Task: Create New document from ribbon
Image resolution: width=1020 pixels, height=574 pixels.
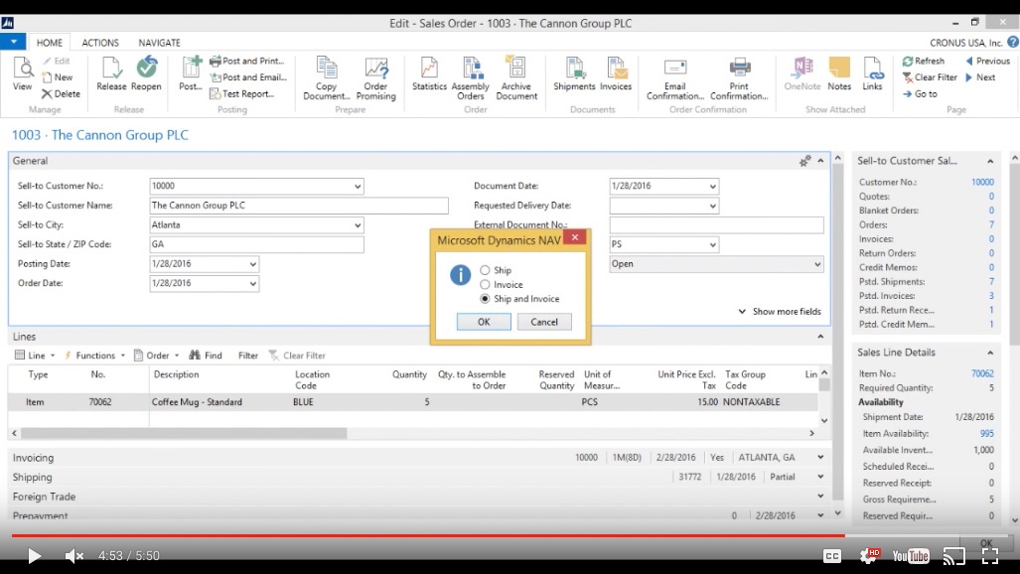Action: coord(58,76)
